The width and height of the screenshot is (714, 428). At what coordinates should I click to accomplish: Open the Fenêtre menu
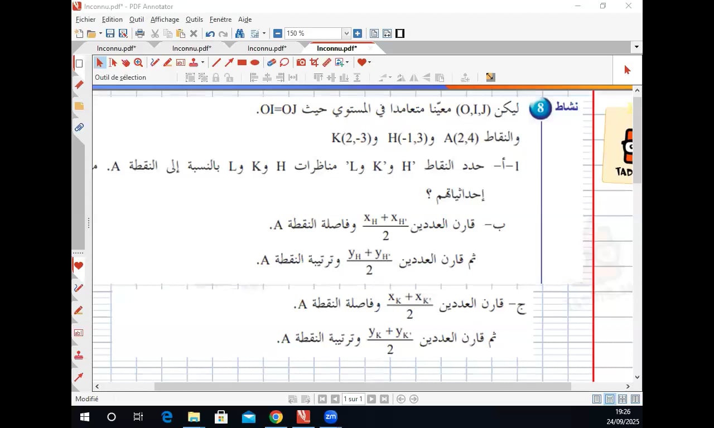pos(220,20)
